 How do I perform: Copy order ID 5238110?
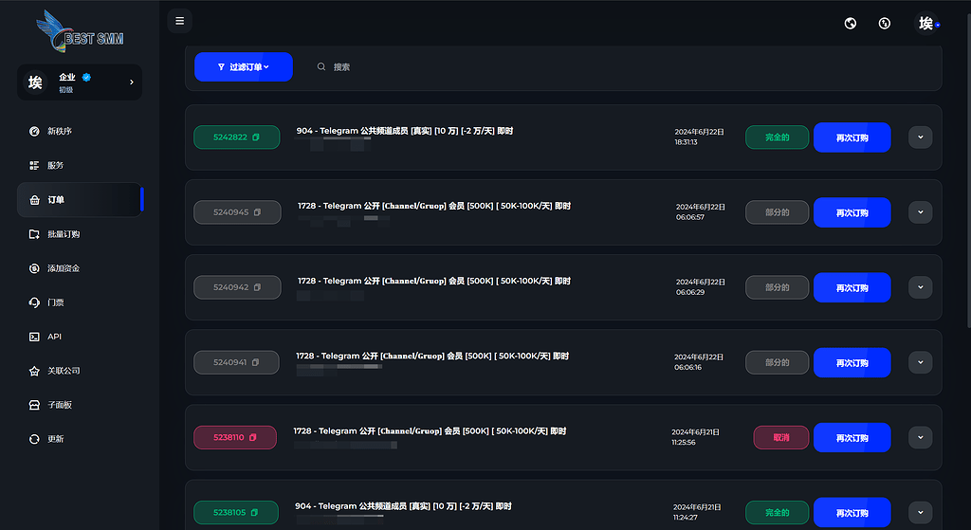pyautogui.click(x=252, y=438)
